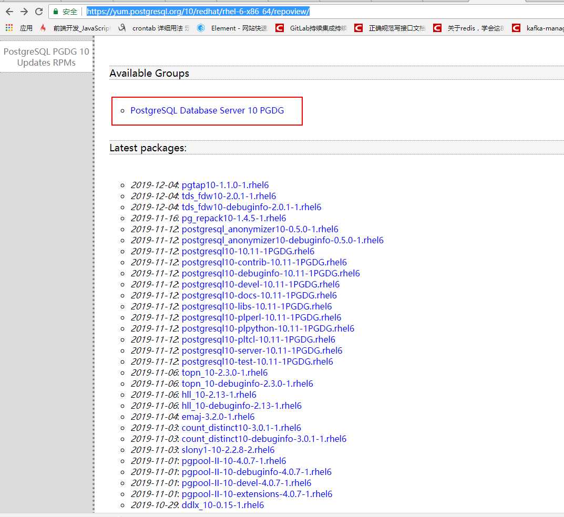This screenshot has height=517, width=564.
Task: Open topn_10-2.3.0-1.rhel6 package
Action: click(225, 373)
